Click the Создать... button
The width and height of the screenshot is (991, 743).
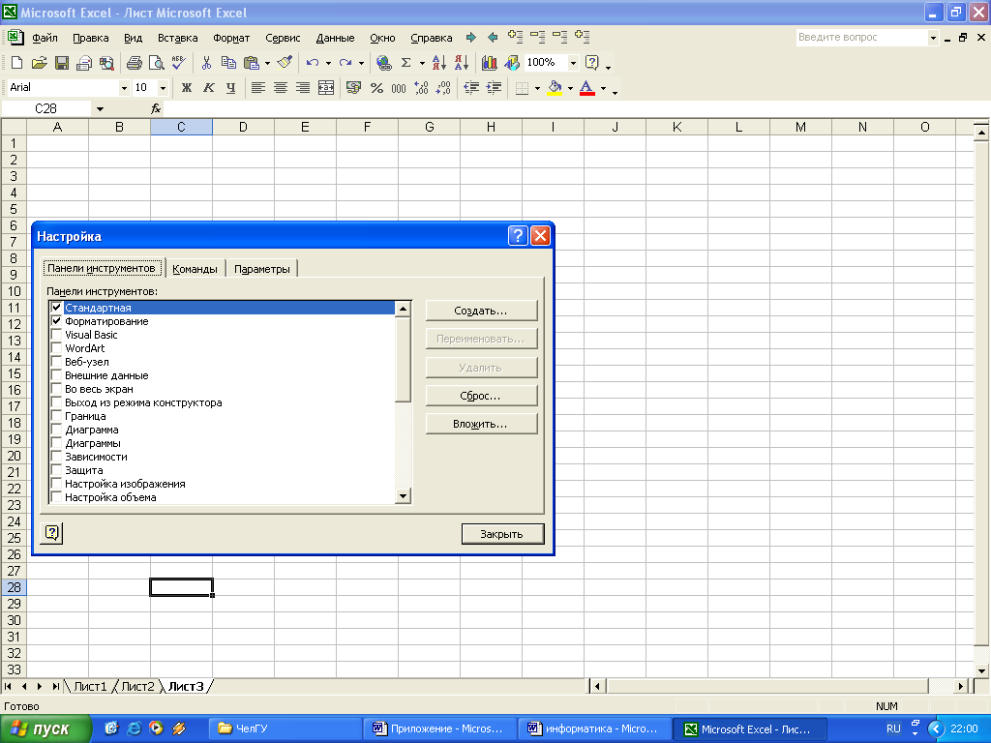tap(481, 311)
